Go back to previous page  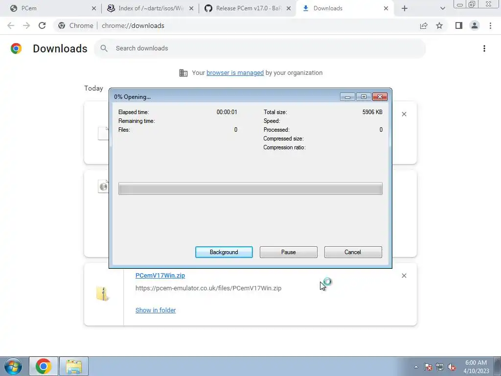[x=11, y=25]
